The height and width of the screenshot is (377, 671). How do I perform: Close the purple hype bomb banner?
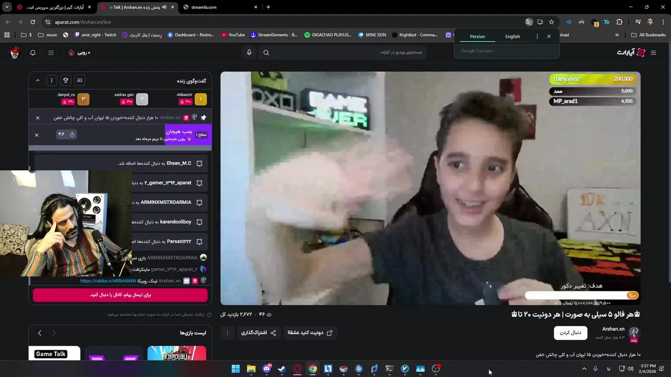pyautogui.click(x=36, y=135)
